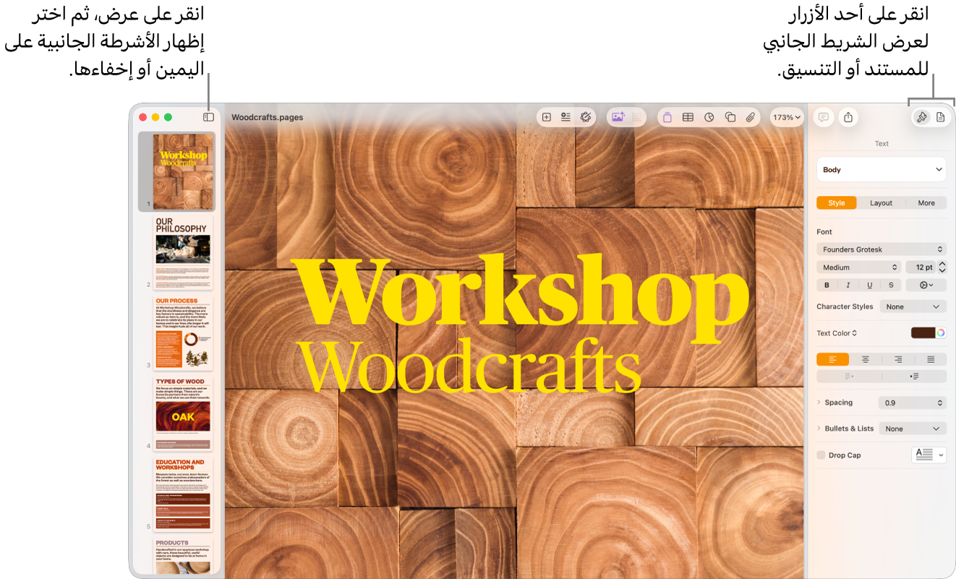Select page 1 thumbnail Workshop Woodcrafts
956x579 pixels.
(x=183, y=171)
